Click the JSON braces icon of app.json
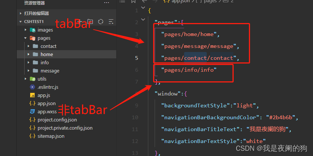This screenshot has height=156, width=313. (x=32, y=104)
